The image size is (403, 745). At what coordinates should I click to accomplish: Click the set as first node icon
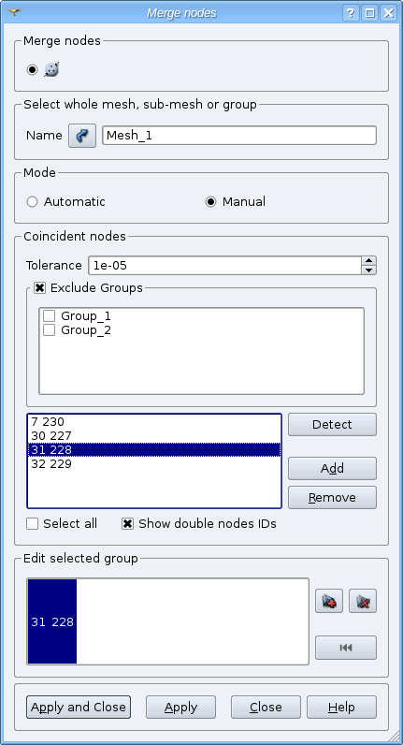point(346,648)
